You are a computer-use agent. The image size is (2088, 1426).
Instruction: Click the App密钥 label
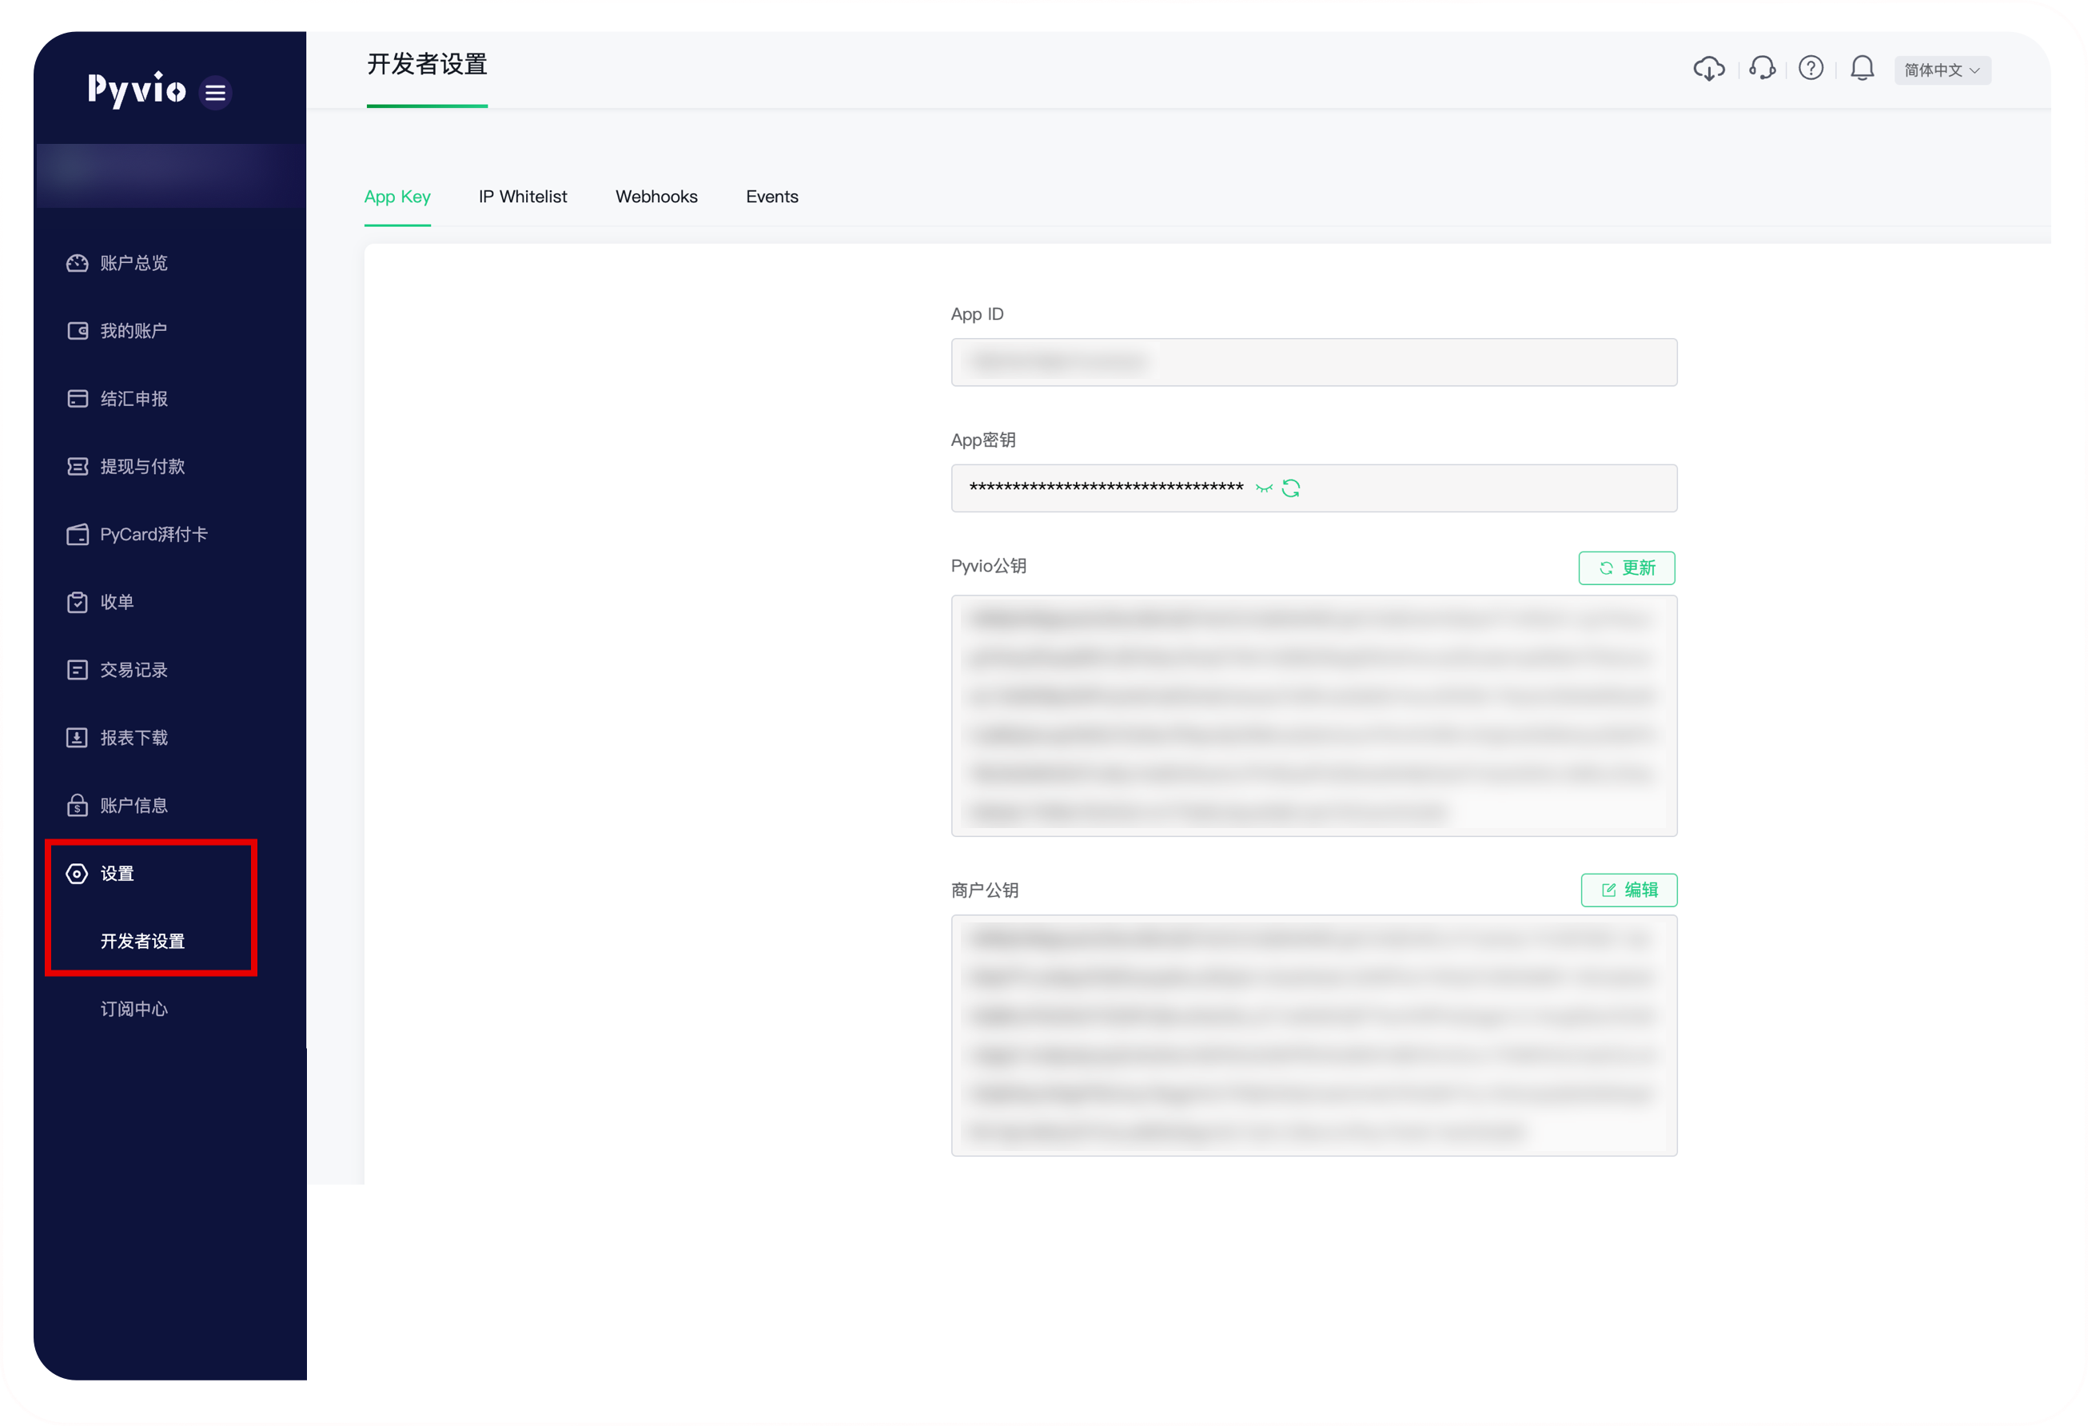(x=983, y=440)
